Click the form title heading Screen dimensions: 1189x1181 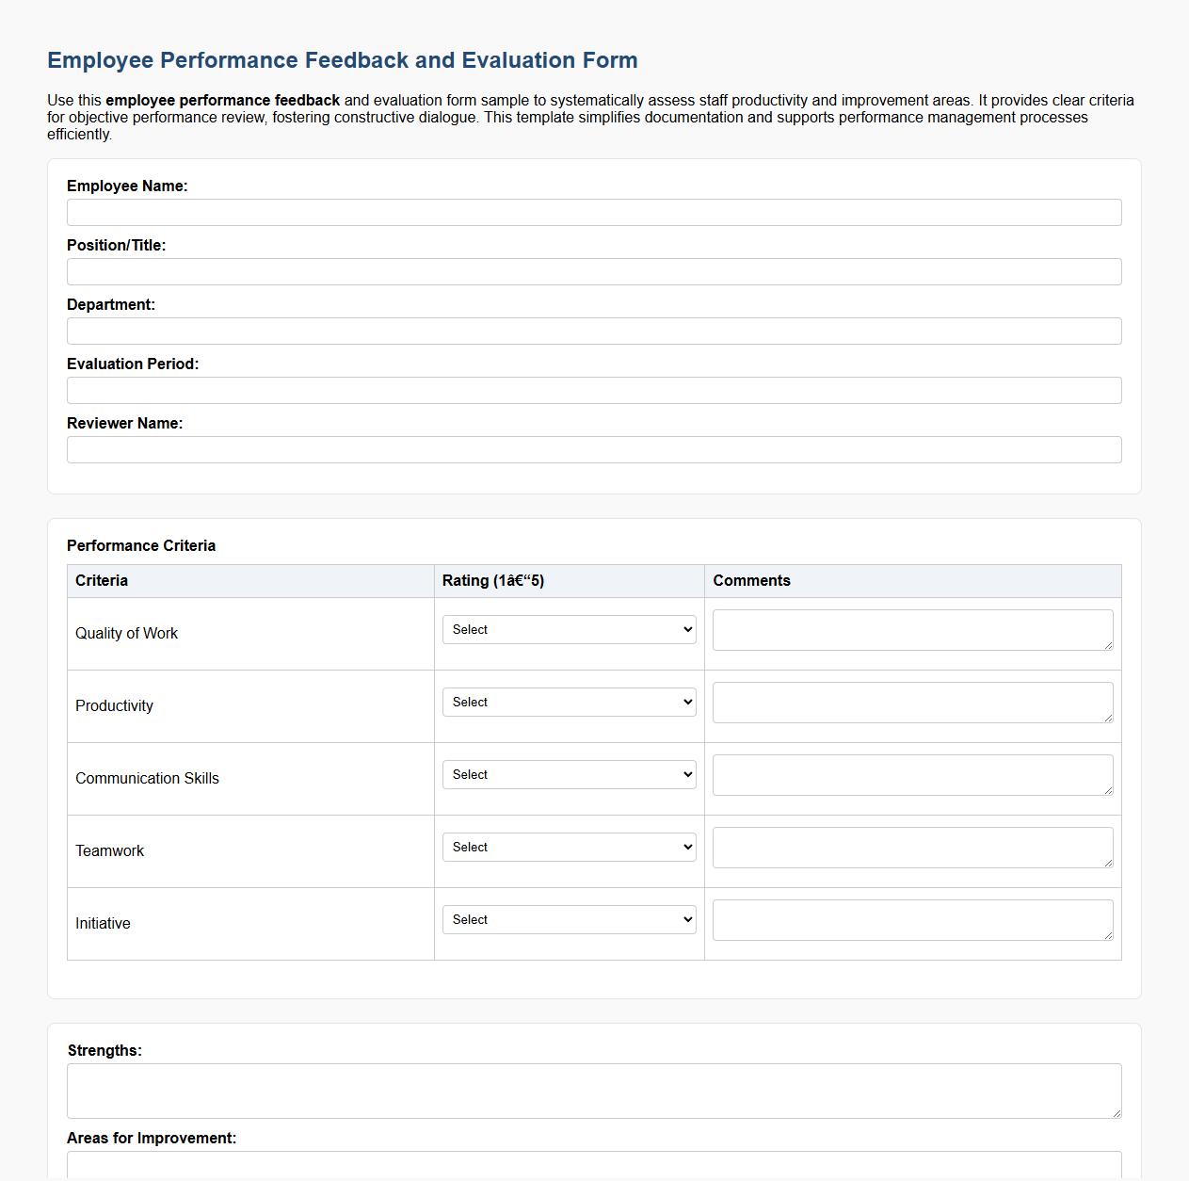[342, 59]
